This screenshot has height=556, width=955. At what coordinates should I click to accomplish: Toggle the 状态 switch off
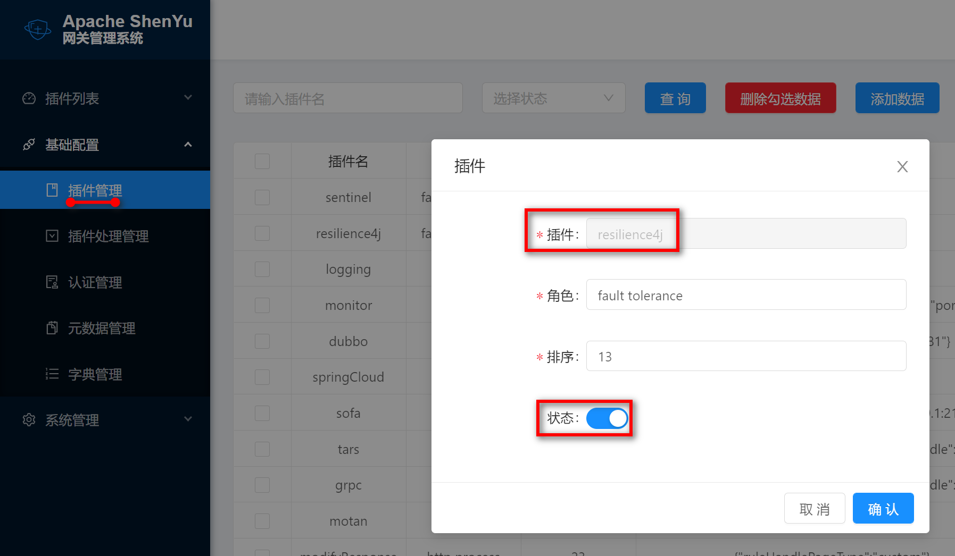(607, 418)
